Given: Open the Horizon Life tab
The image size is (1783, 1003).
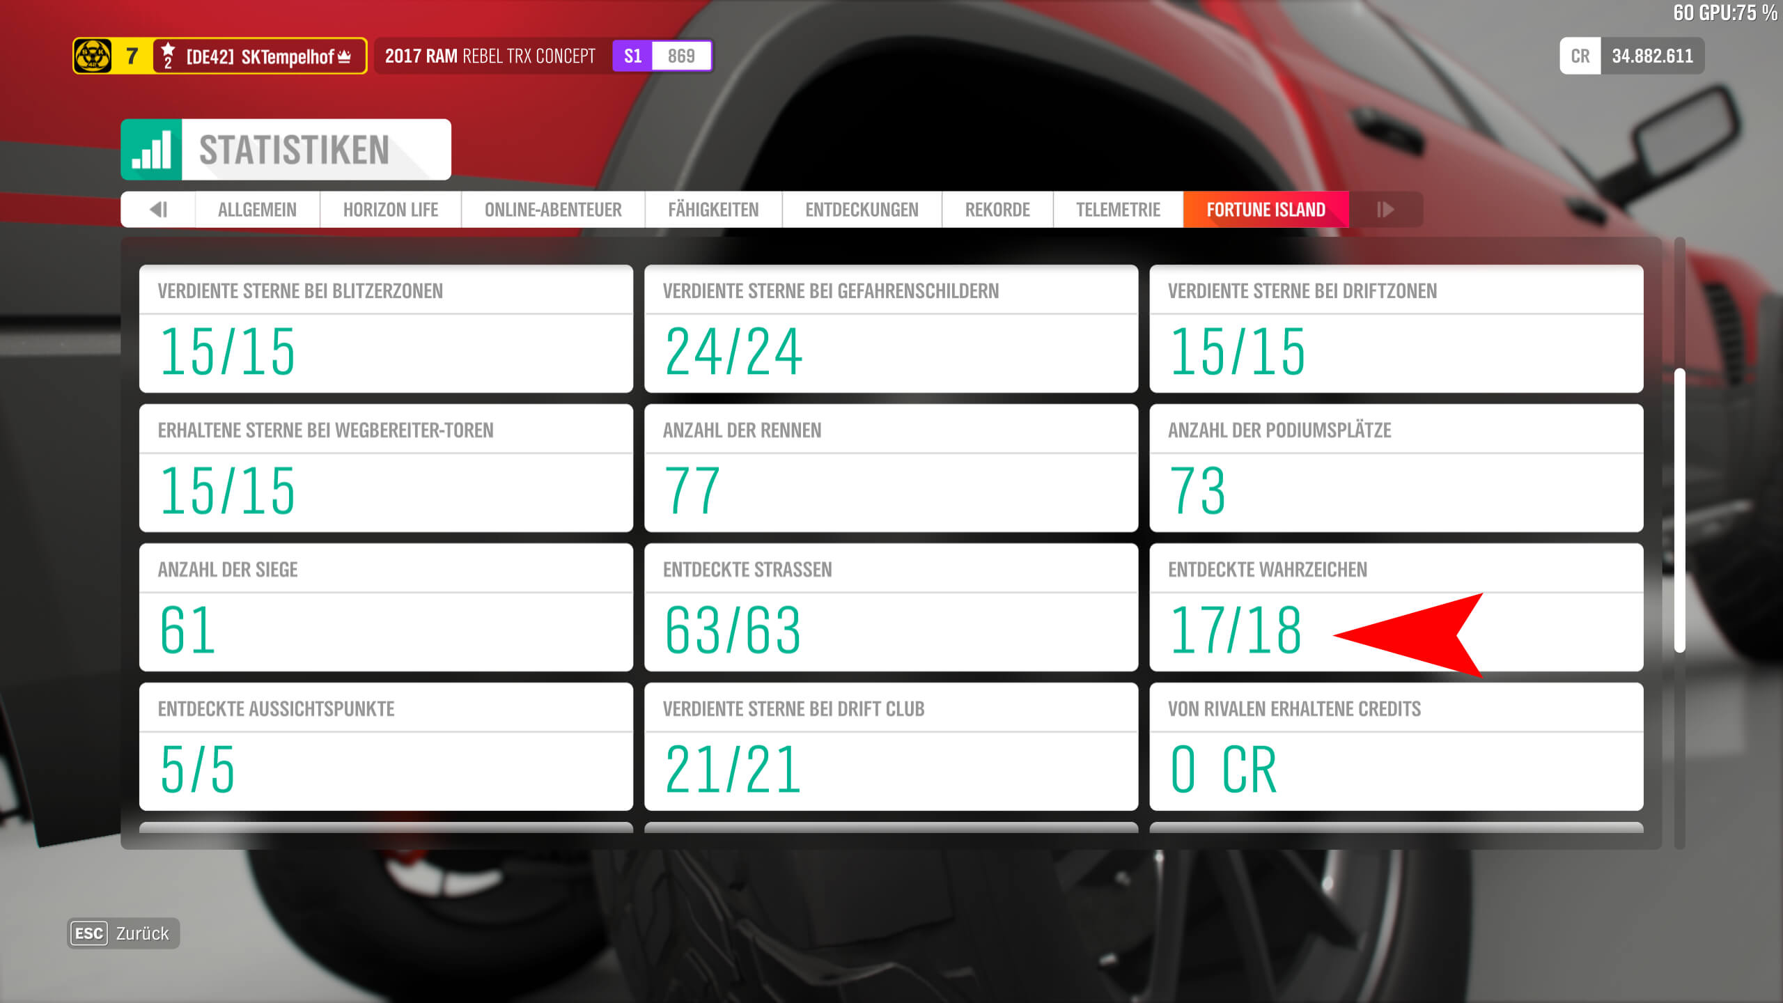Looking at the screenshot, I should [x=390, y=209].
